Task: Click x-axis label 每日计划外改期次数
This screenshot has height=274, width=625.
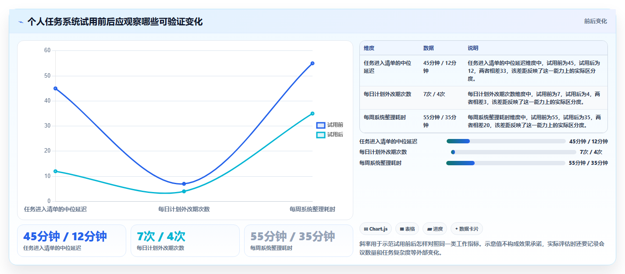Action: pyautogui.click(x=184, y=209)
